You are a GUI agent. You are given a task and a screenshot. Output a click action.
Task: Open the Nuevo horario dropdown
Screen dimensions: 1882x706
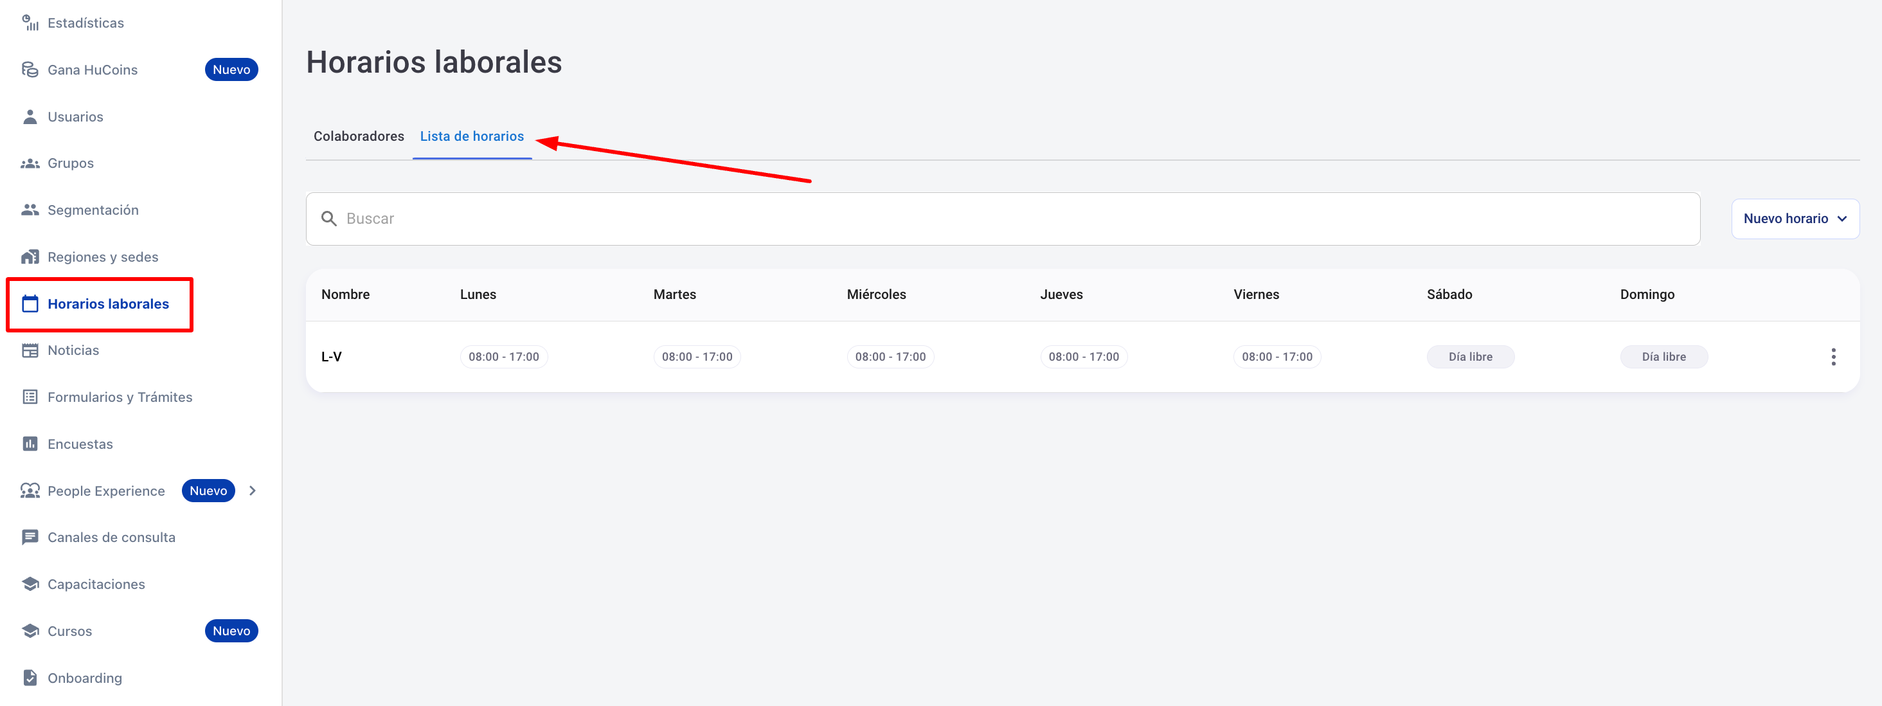coord(1795,219)
